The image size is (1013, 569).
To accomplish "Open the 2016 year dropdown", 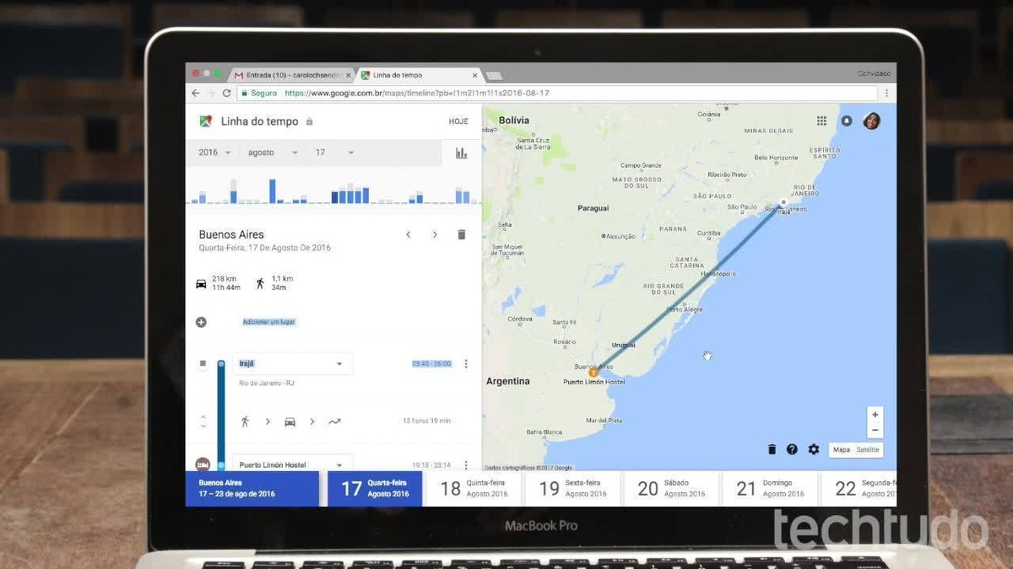I will click(215, 153).
